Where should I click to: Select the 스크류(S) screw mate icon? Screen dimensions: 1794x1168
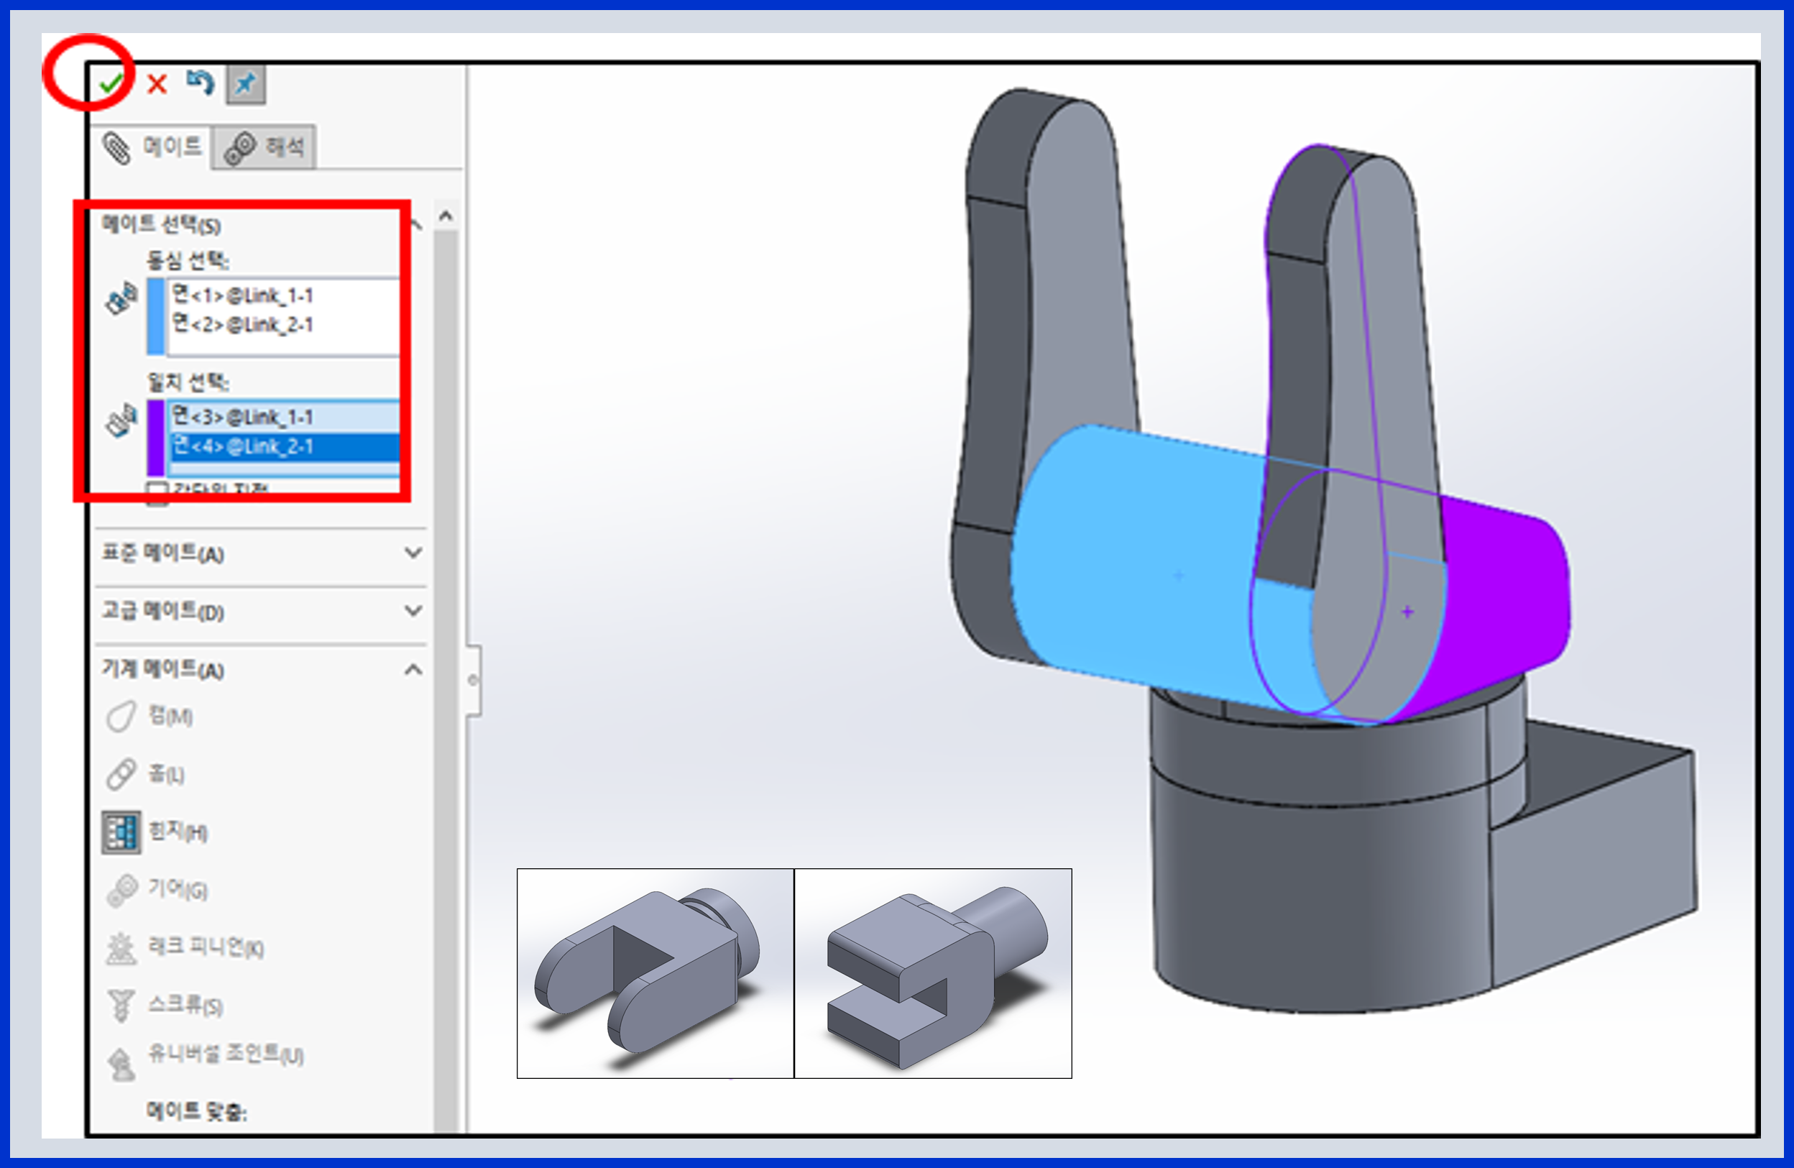(121, 1005)
